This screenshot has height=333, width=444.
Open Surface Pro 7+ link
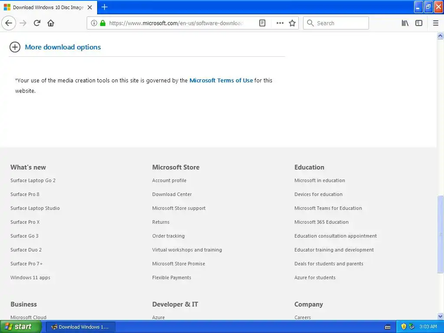point(26,264)
